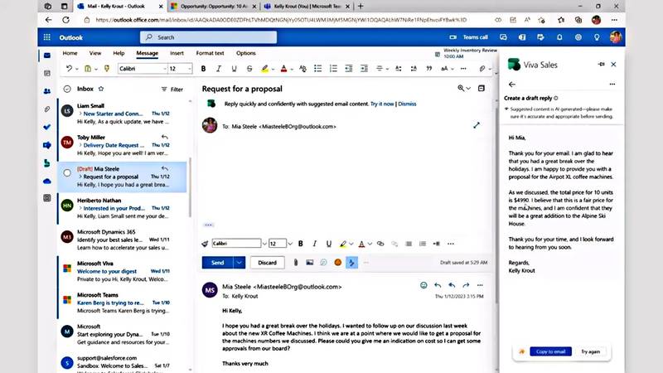
Task: Toggle bold in compose formatting bar
Action: [301, 244]
